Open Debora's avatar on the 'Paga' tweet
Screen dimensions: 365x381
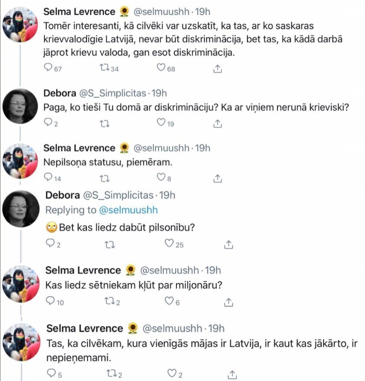coord(20,105)
